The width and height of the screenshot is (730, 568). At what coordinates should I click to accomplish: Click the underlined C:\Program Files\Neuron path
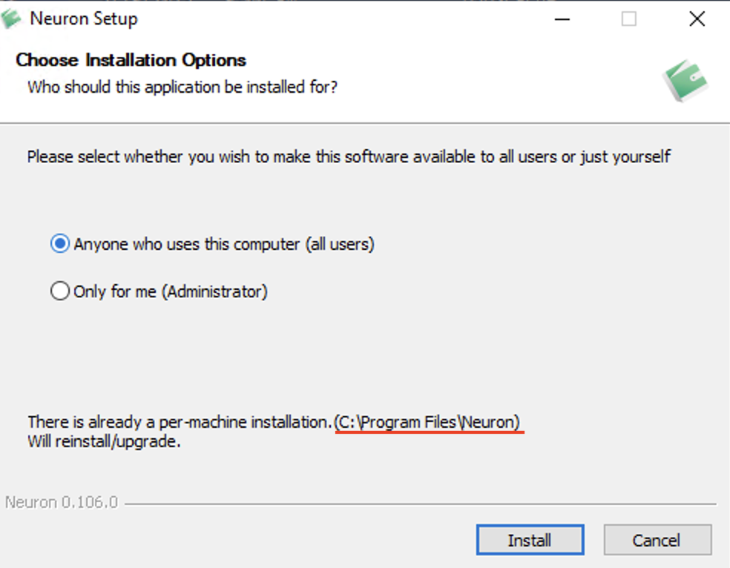pos(429,422)
